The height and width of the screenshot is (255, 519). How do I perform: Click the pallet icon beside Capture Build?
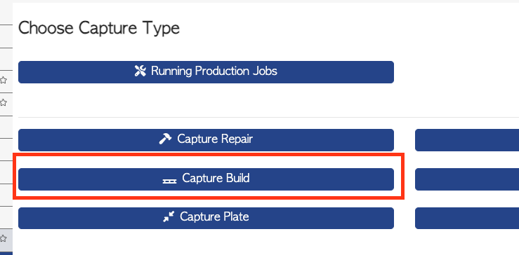click(169, 180)
